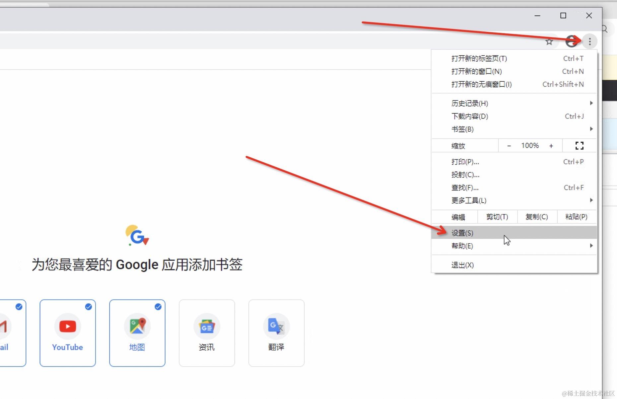617x399 pixels.
Task: Decrease zoom with the minus button
Action: [x=509, y=146]
